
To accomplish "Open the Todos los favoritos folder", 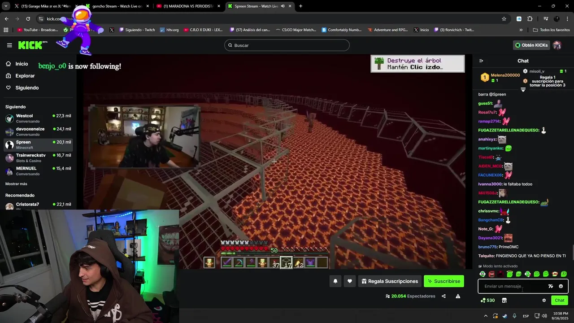I will click(x=552, y=30).
